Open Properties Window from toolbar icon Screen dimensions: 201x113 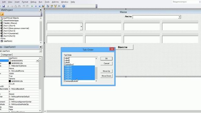[x=52, y=6]
